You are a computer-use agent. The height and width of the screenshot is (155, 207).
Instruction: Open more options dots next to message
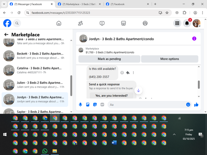(x=133, y=73)
